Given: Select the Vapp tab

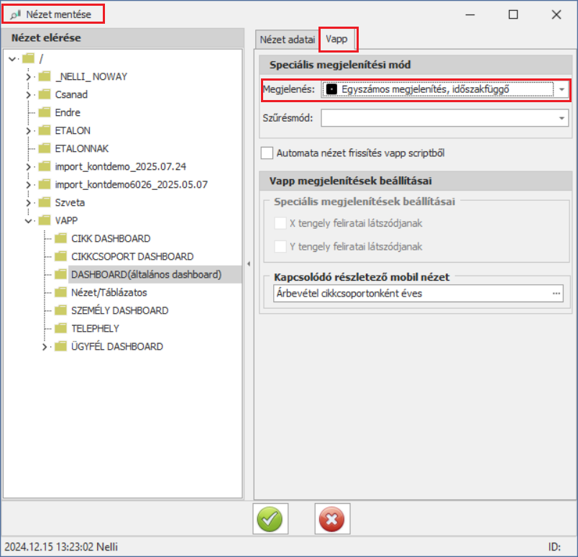Looking at the screenshot, I should pos(336,40).
